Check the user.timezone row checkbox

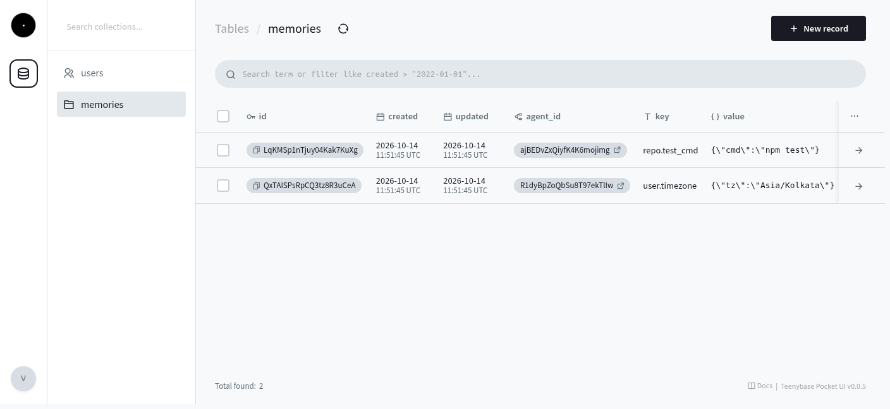(223, 186)
